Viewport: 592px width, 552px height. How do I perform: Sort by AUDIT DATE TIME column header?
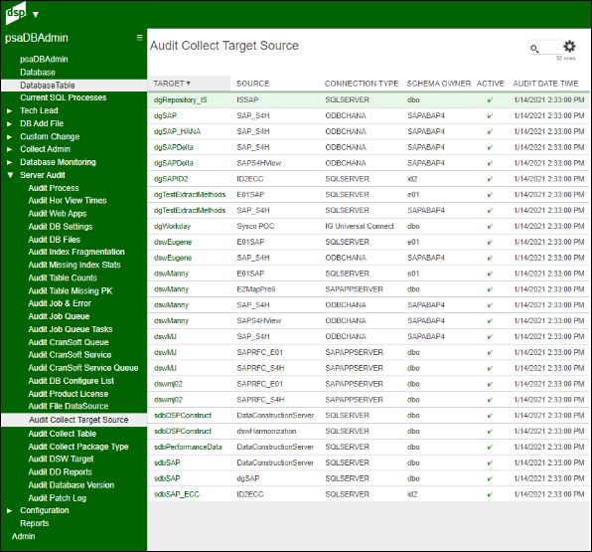pyautogui.click(x=545, y=84)
